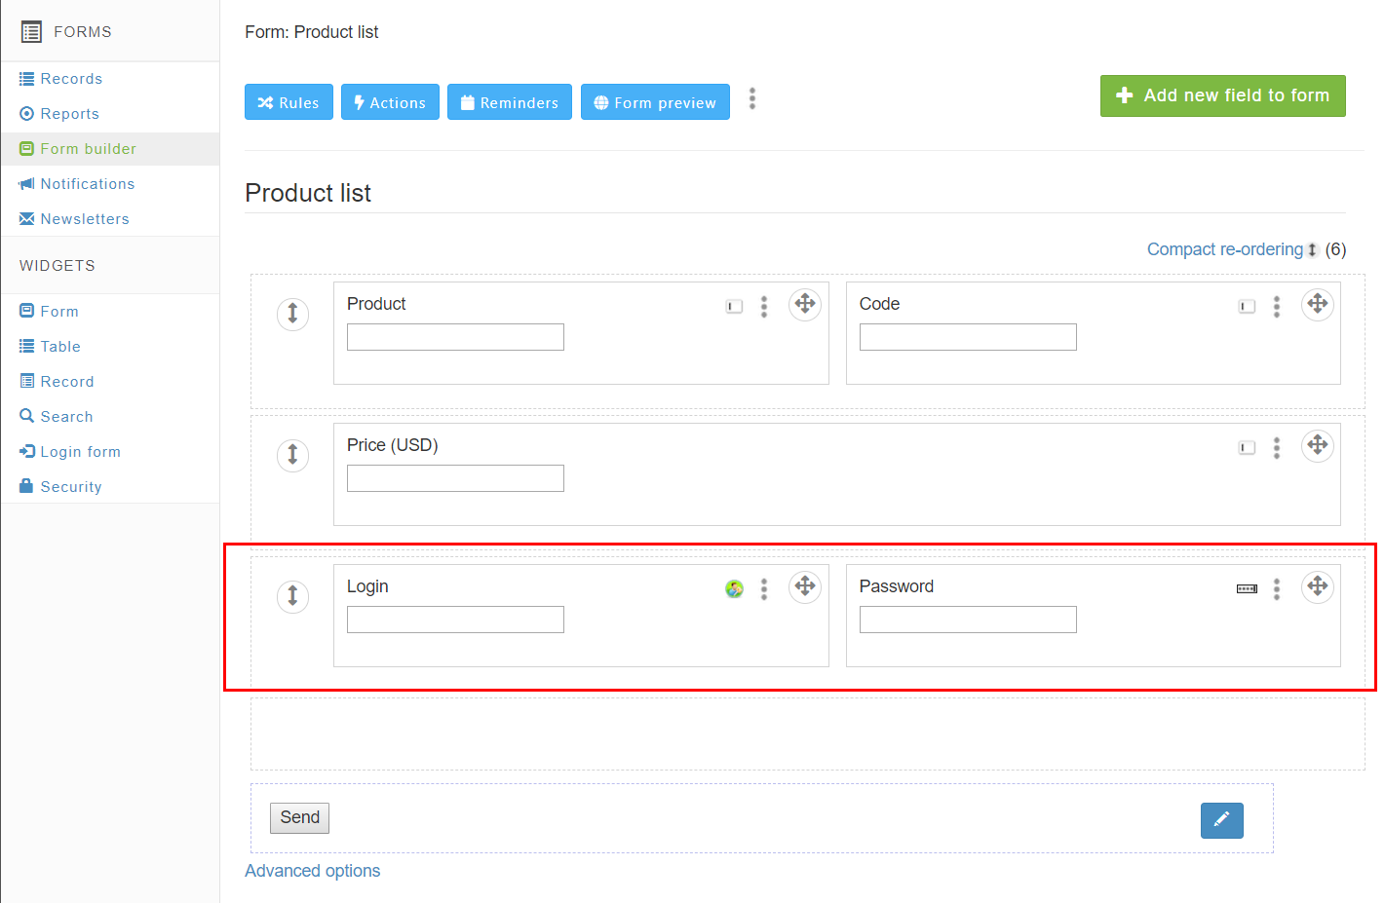
Task: Open the Product field options menu
Action: [764, 307]
